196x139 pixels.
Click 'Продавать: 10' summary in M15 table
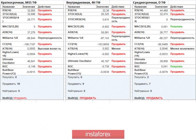click(11, 84)
